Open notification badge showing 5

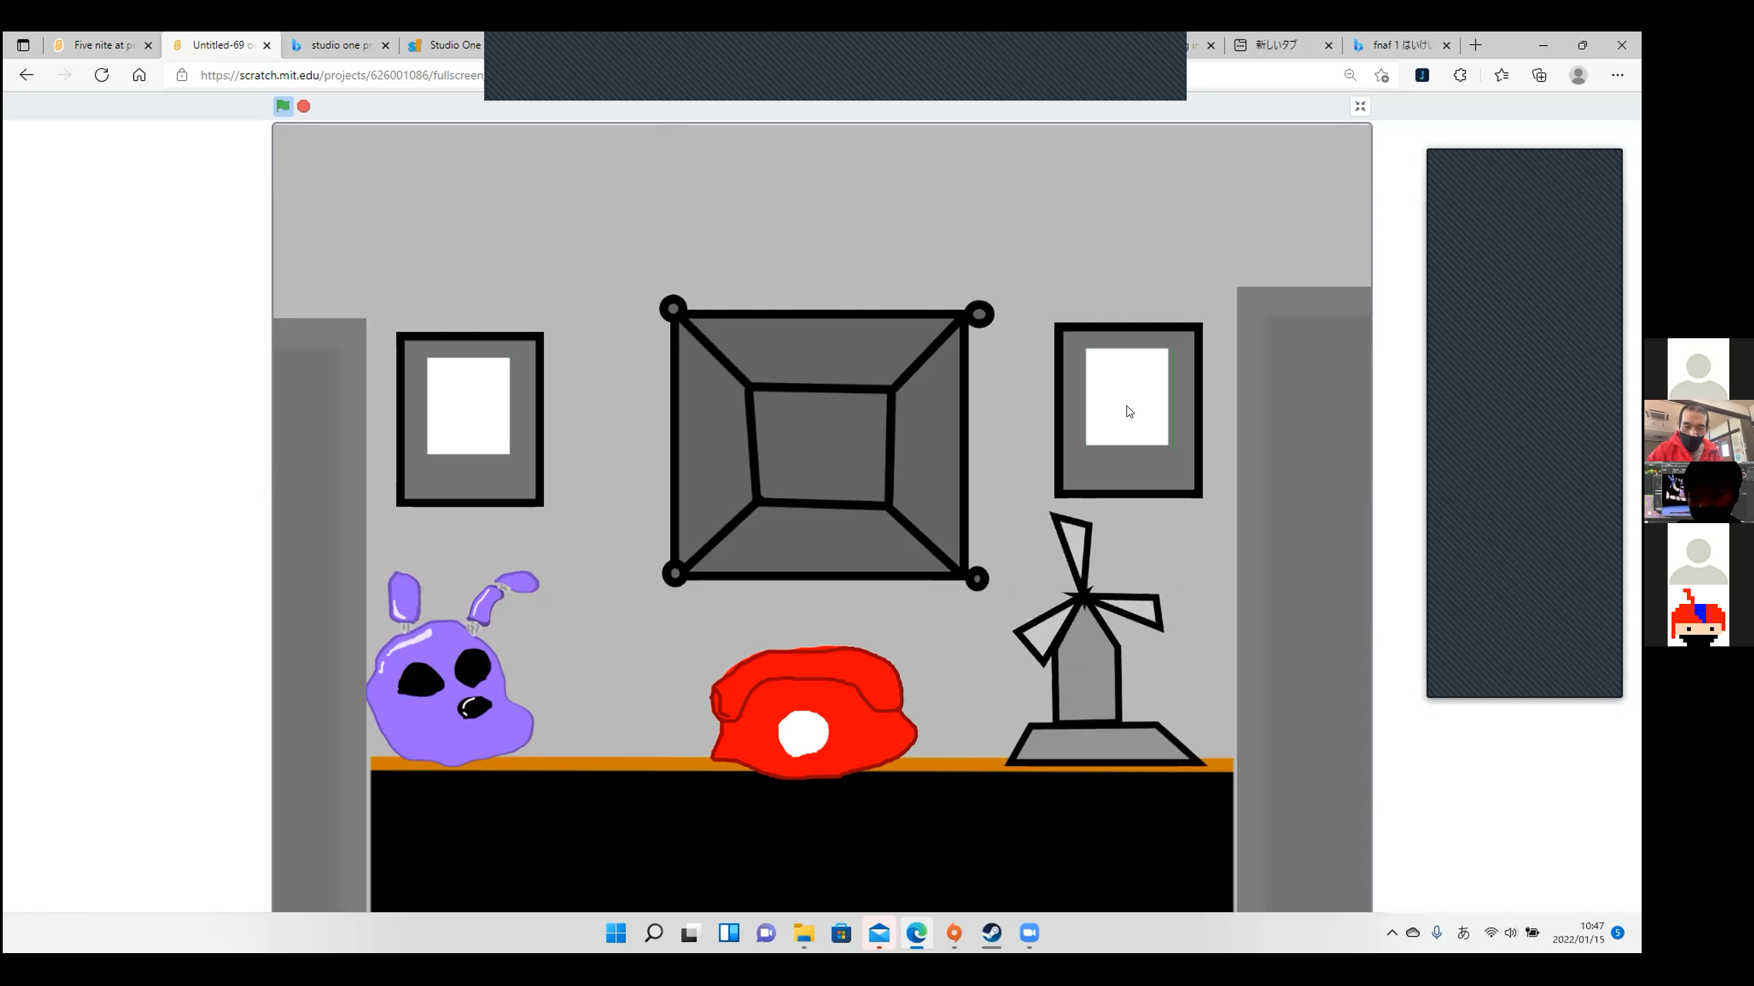[1618, 933]
